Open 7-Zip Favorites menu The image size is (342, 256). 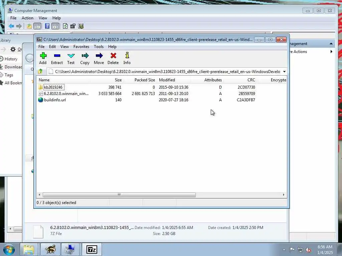(x=81, y=47)
